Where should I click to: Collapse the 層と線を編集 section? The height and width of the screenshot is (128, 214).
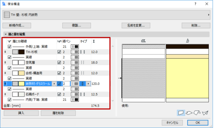point(6,34)
